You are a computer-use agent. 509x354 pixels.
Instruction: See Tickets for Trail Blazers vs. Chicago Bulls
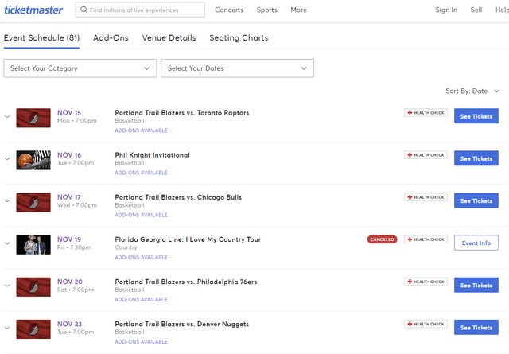tap(476, 200)
